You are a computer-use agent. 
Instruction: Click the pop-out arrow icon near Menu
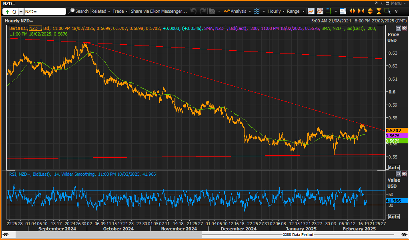(x=376, y=3)
